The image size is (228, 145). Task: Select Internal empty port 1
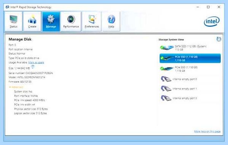coord(179,88)
